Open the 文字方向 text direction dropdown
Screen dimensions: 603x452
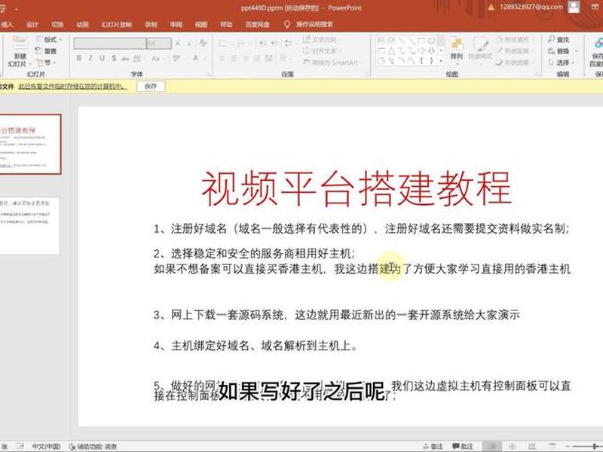(322, 40)
